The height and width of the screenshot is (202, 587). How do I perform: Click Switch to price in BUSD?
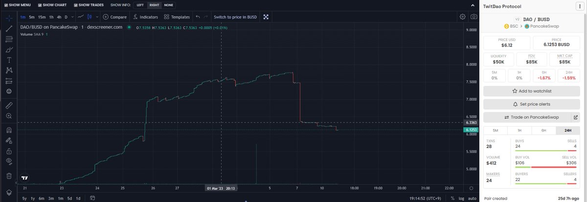[x=235, y=17]
